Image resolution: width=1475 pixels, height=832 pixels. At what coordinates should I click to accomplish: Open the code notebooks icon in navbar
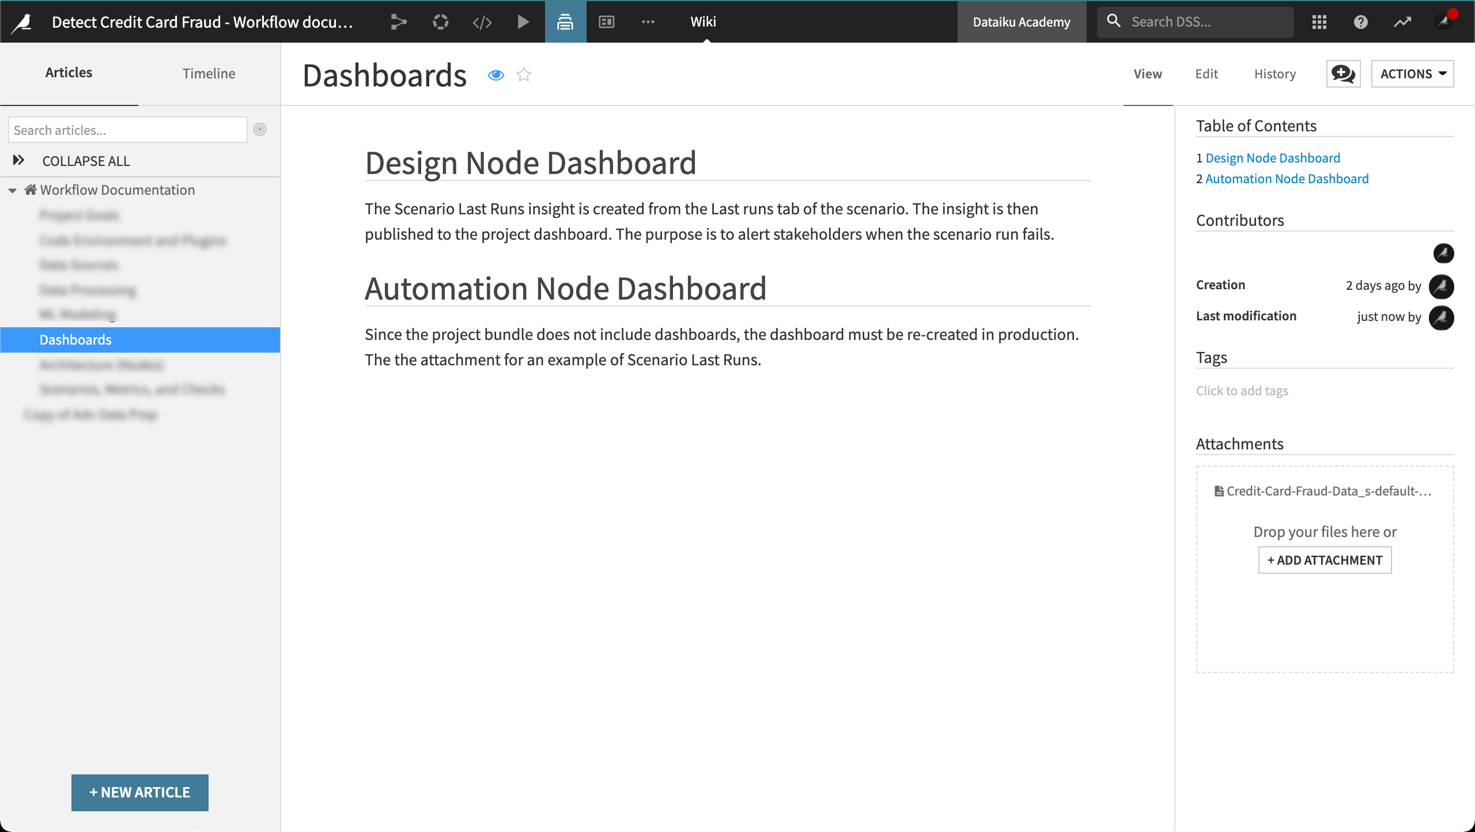point(482,22)
